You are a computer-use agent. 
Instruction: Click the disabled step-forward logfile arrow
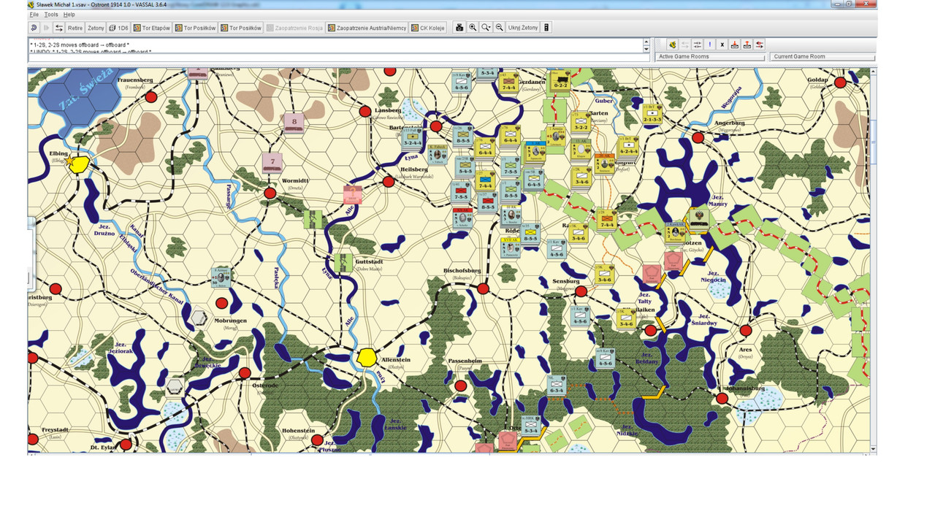tap(46, 28)
